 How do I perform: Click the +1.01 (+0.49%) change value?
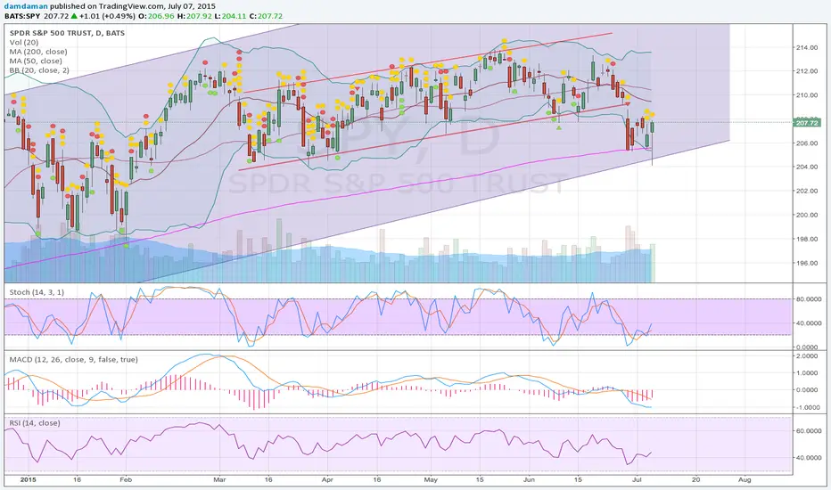(108, 16)
